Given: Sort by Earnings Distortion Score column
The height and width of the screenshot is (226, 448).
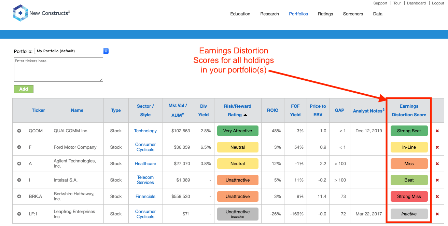Looking at the screenshot, I should (x=409, y=110).
